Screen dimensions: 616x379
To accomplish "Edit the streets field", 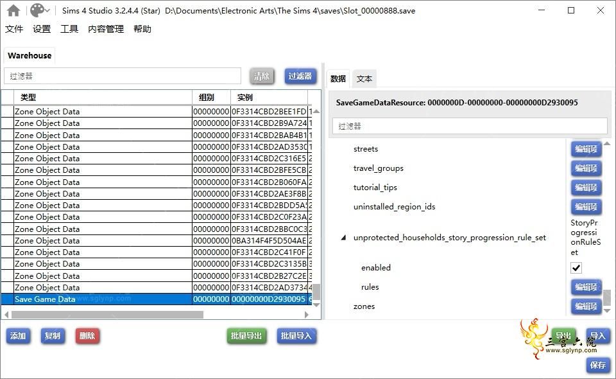I will tap(586, 149).
